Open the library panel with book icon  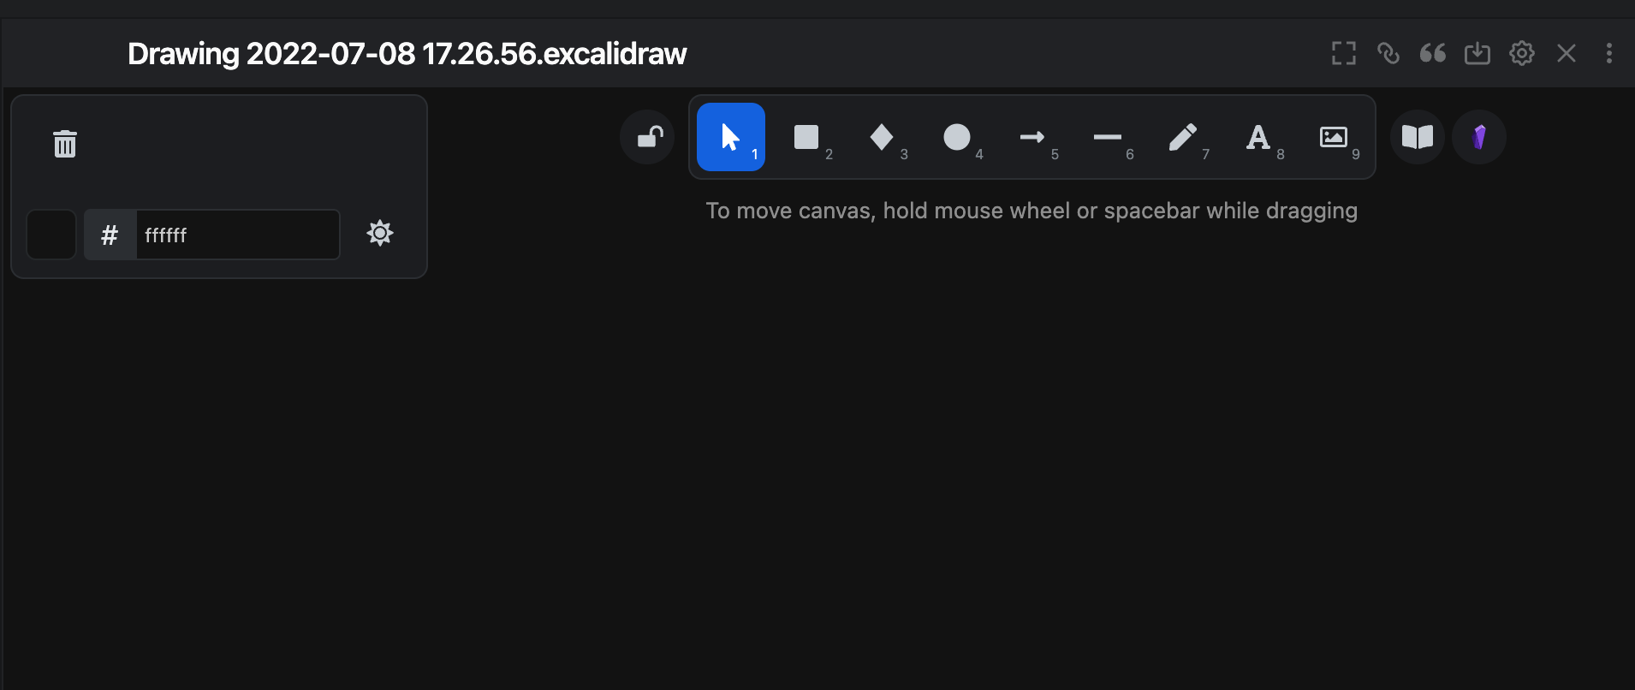1416,137
